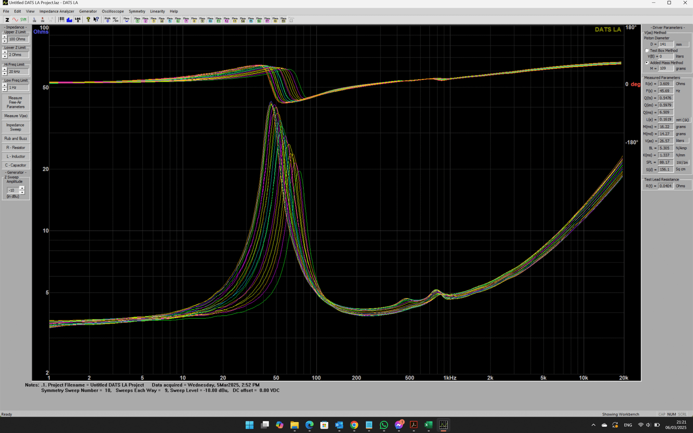Open File Explorer from the taskbar
The width and height of the screenshot is (693, 433).
coord(295,425)
